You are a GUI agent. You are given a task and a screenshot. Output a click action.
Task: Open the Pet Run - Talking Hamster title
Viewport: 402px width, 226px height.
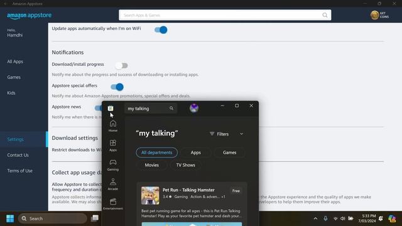(x=188, y=190)
